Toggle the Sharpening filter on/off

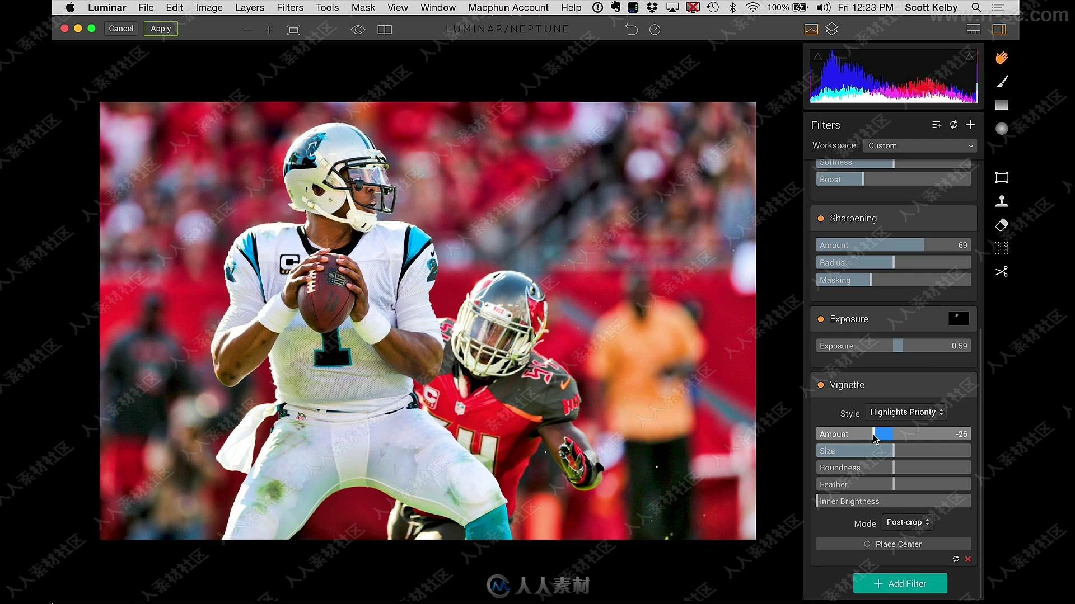[820, 218]
